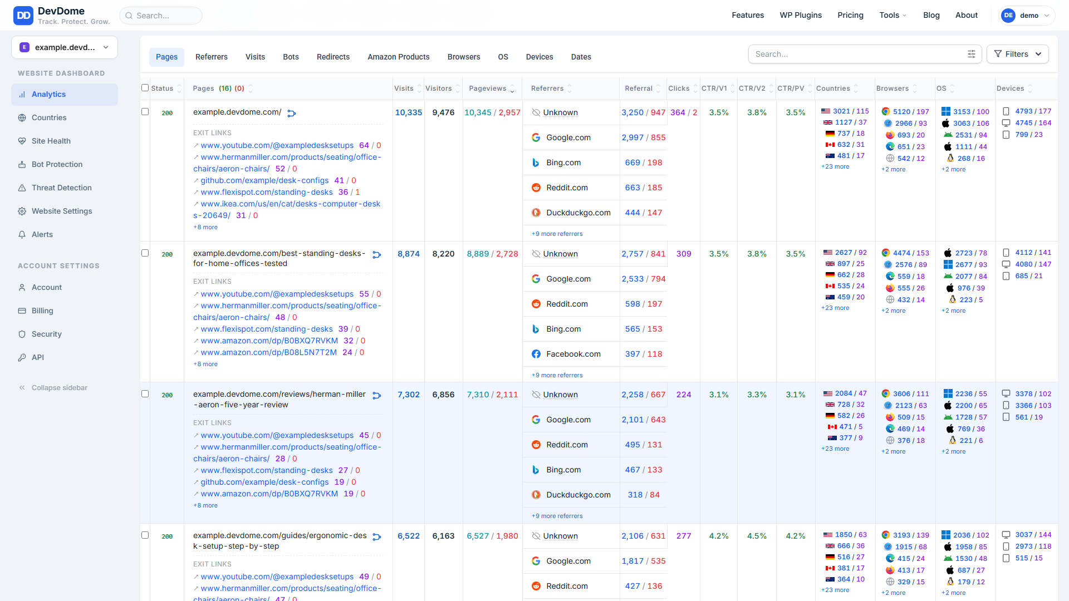Sort by Status column header
Viewport: 1069px width, 601px height.
pyautogui.click(x=166, y=88)
